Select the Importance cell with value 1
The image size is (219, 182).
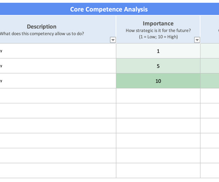[x=158, y=51]
